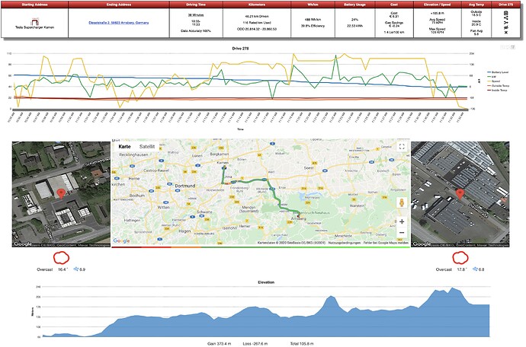Click the Starting Address column header
Screen dimensions: 526x347
34,5
